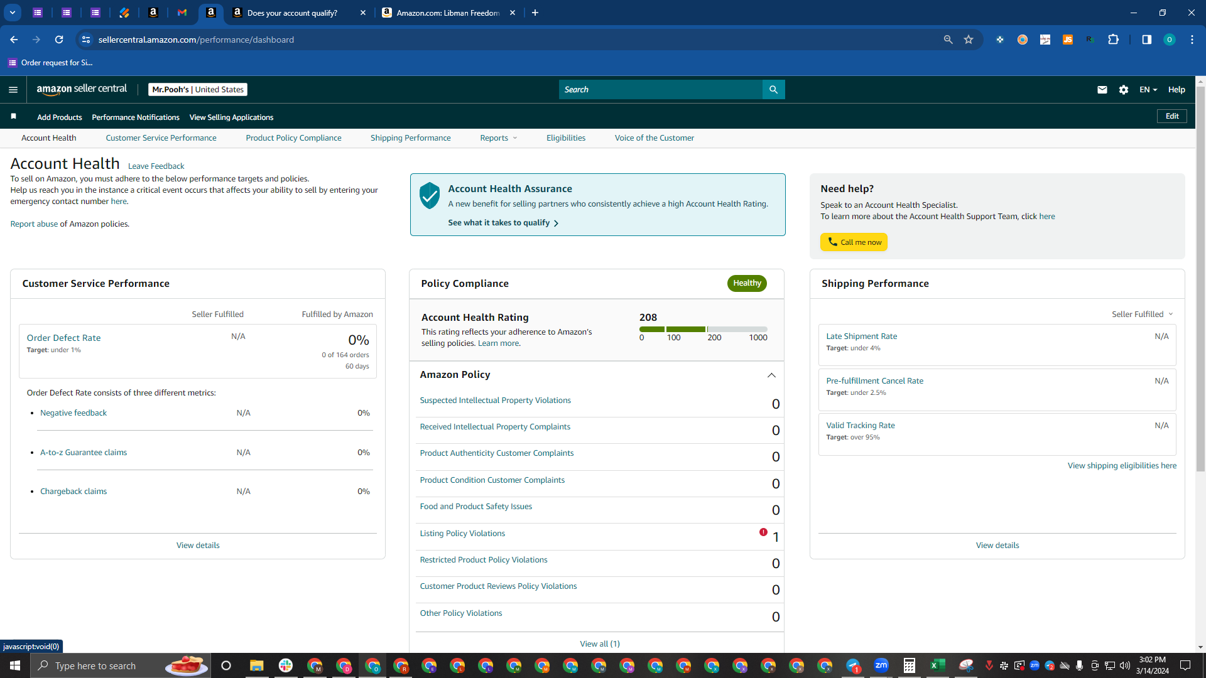1206x678 pixels.
Task: Open the Customer Service Performance tab
Action: click(x=161, y=138)
